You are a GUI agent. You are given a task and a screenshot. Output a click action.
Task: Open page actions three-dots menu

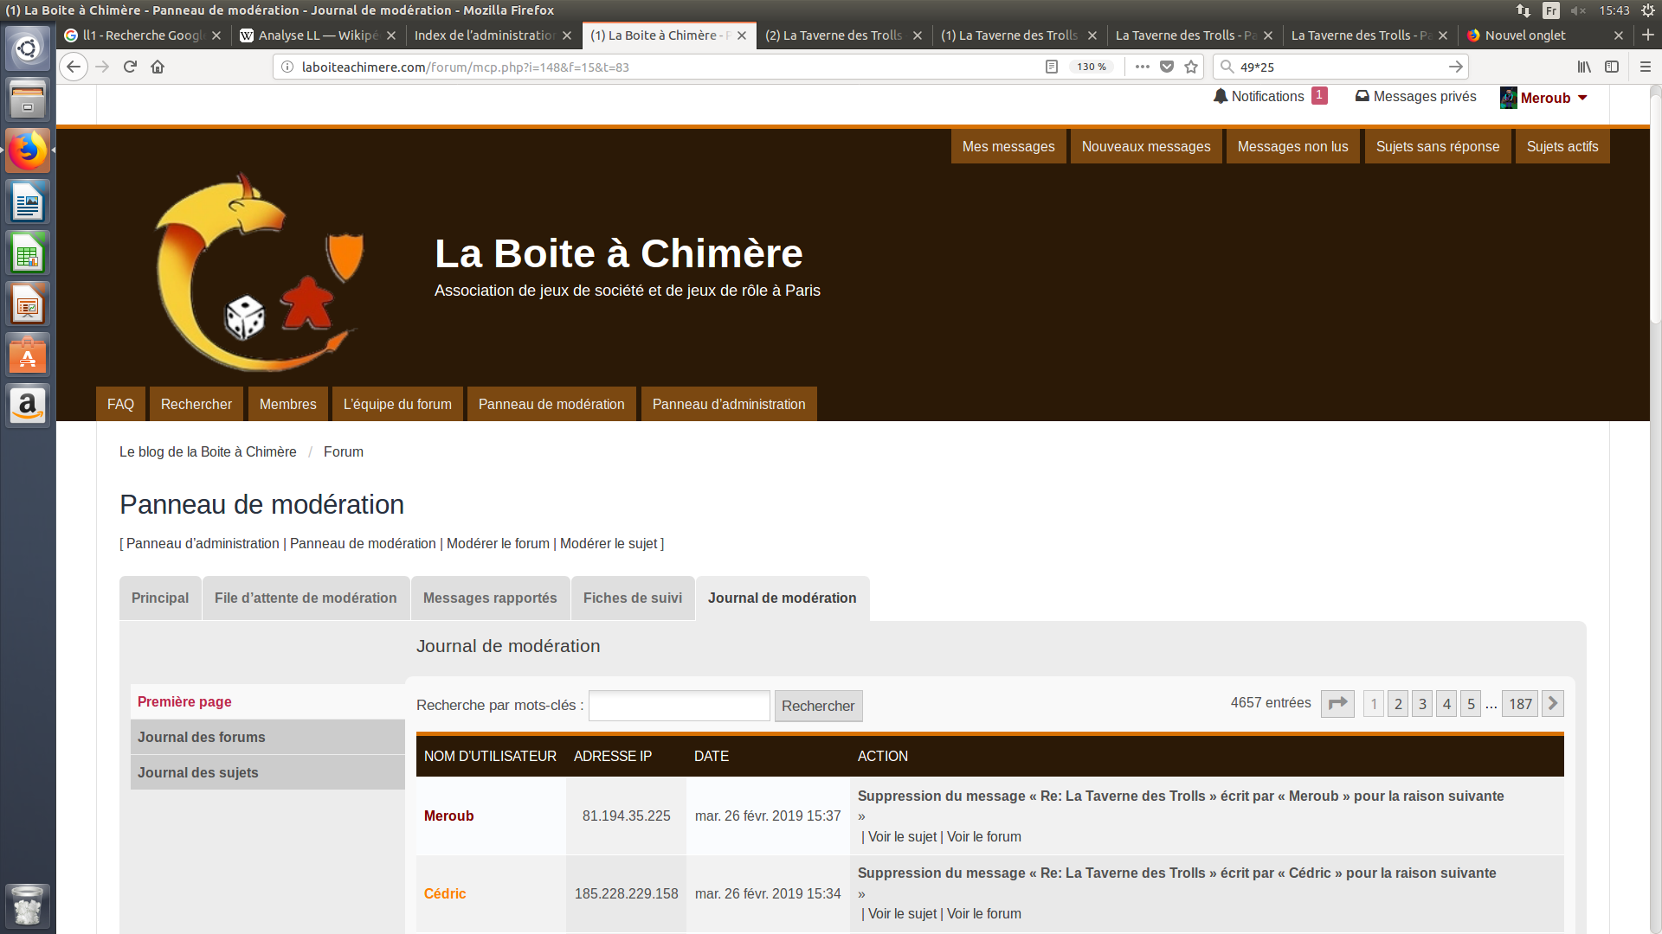[1143, 67]
